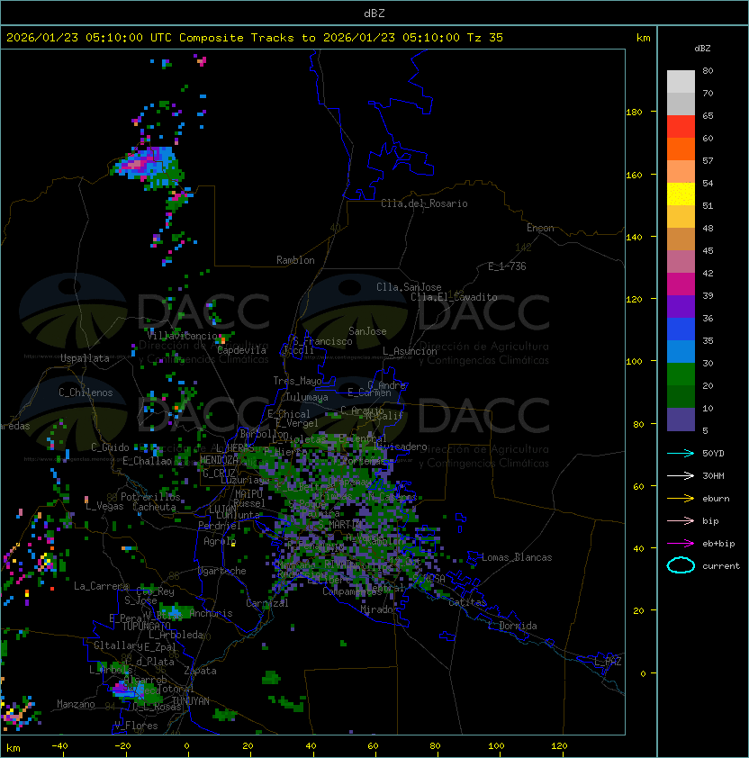Click the 'Capdevila' map label
The width and height of the screenshot is (749, 758).
[241, 350]
